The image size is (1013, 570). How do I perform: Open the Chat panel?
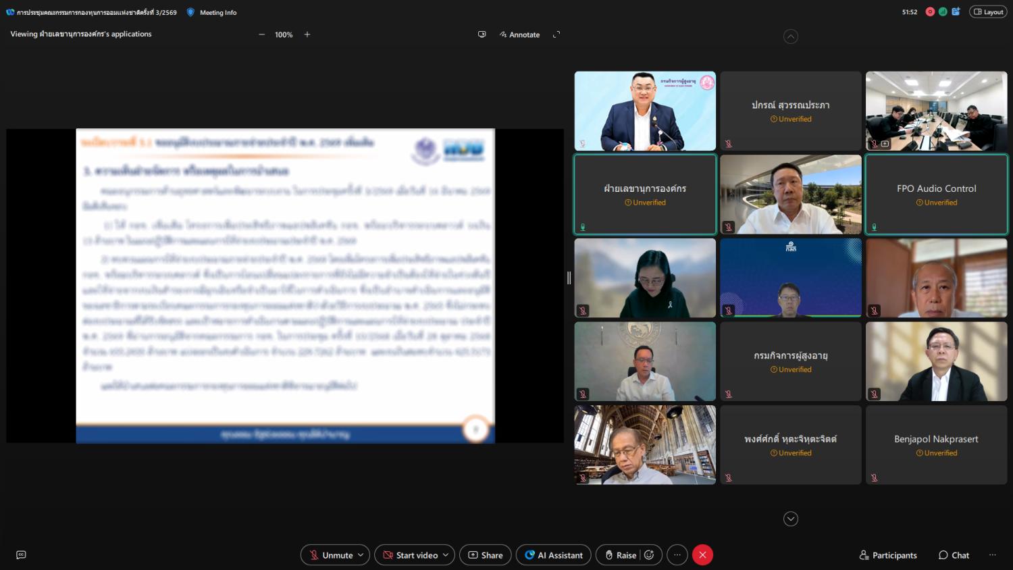[x=953, y=555]
